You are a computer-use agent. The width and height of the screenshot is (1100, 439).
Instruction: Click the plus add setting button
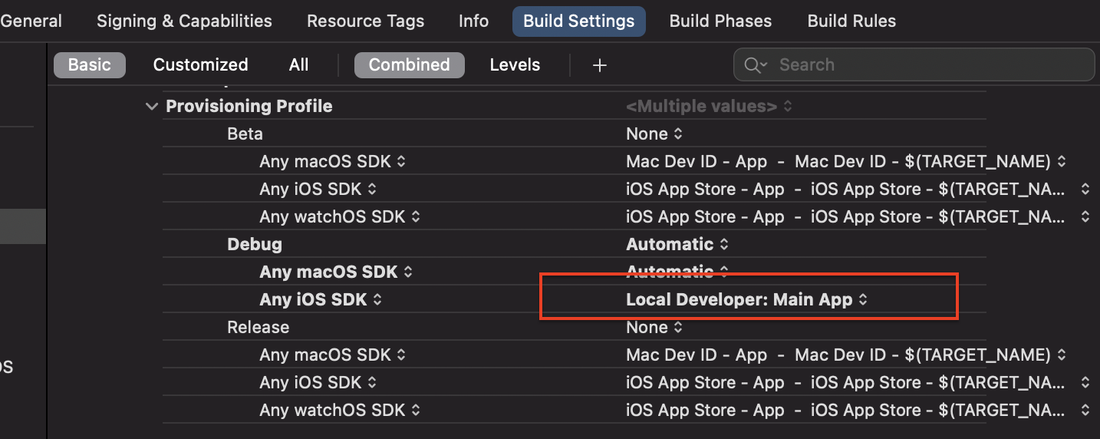[x=600, y=65]
